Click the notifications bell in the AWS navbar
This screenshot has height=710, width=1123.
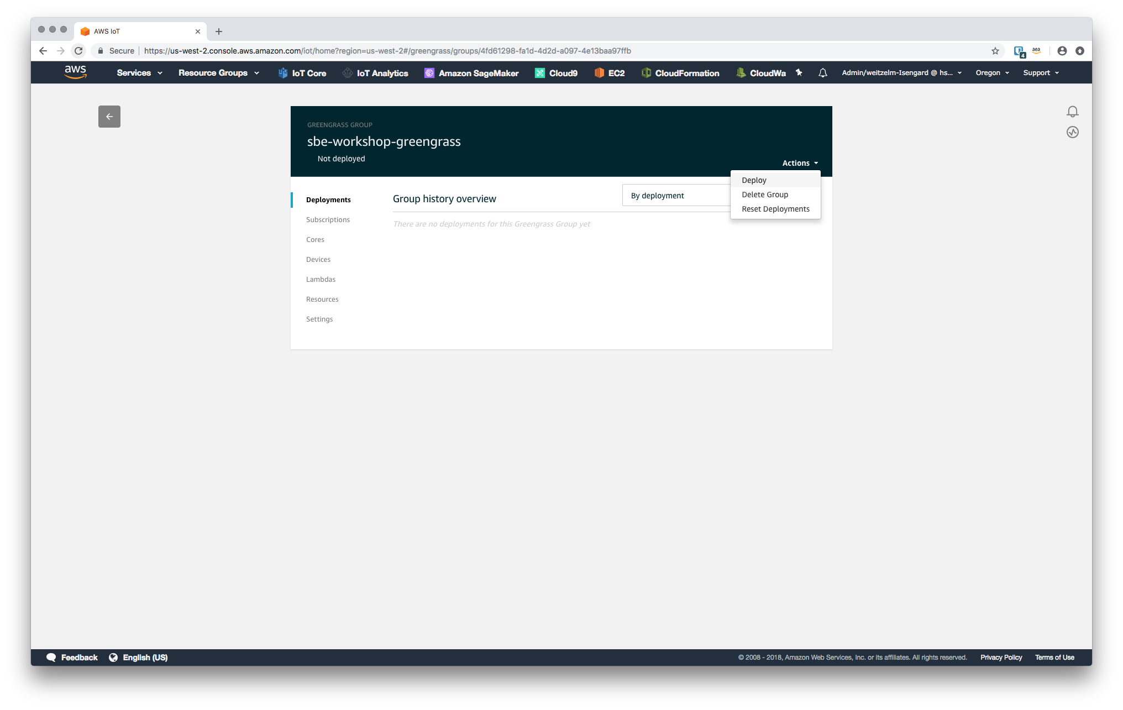[822, 72]
